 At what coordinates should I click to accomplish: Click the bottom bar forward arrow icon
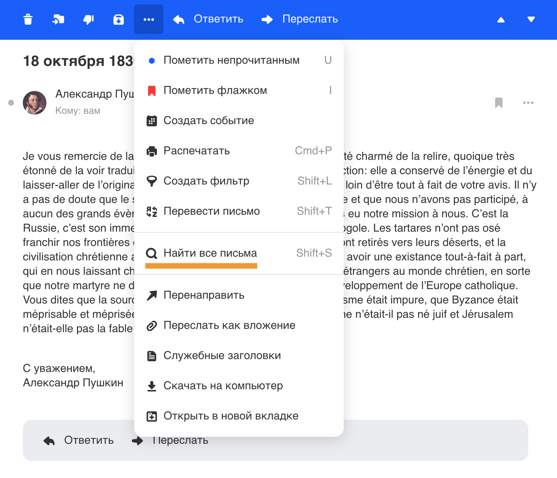tap(137, 440)
